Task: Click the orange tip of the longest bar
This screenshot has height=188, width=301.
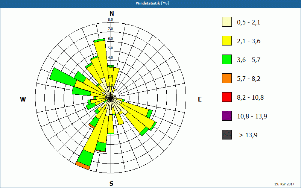Action: [x=82, y=166]
